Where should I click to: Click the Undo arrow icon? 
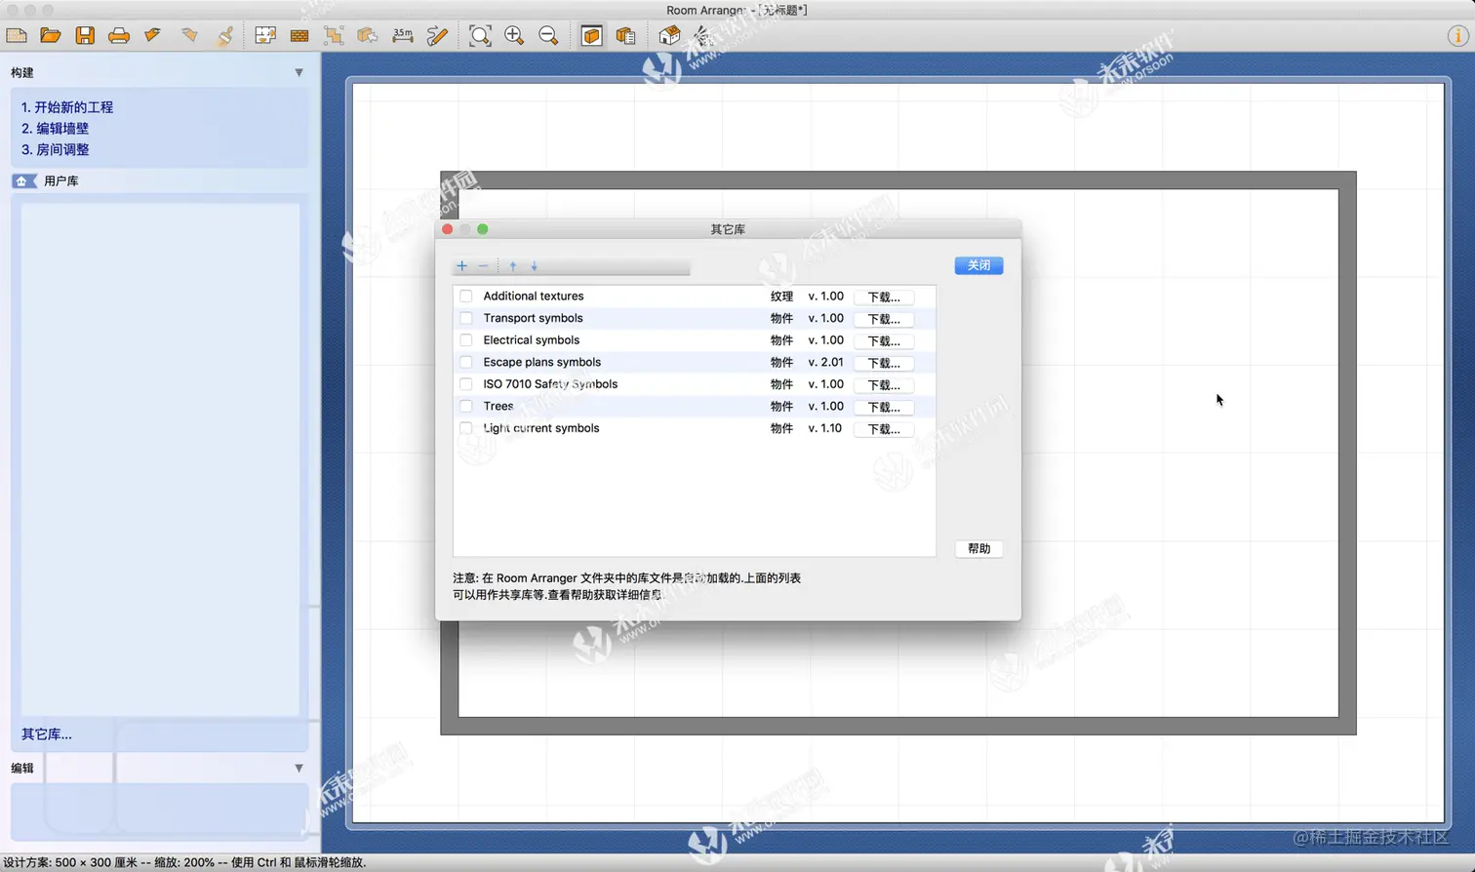click(153, 36)
